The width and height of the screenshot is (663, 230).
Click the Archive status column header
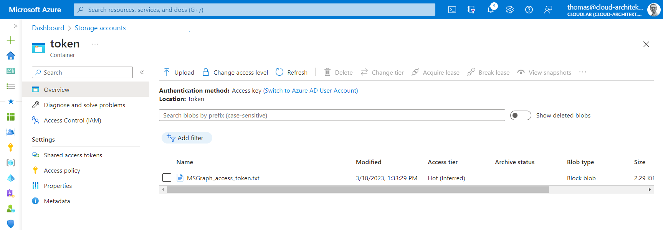point(514,162)
